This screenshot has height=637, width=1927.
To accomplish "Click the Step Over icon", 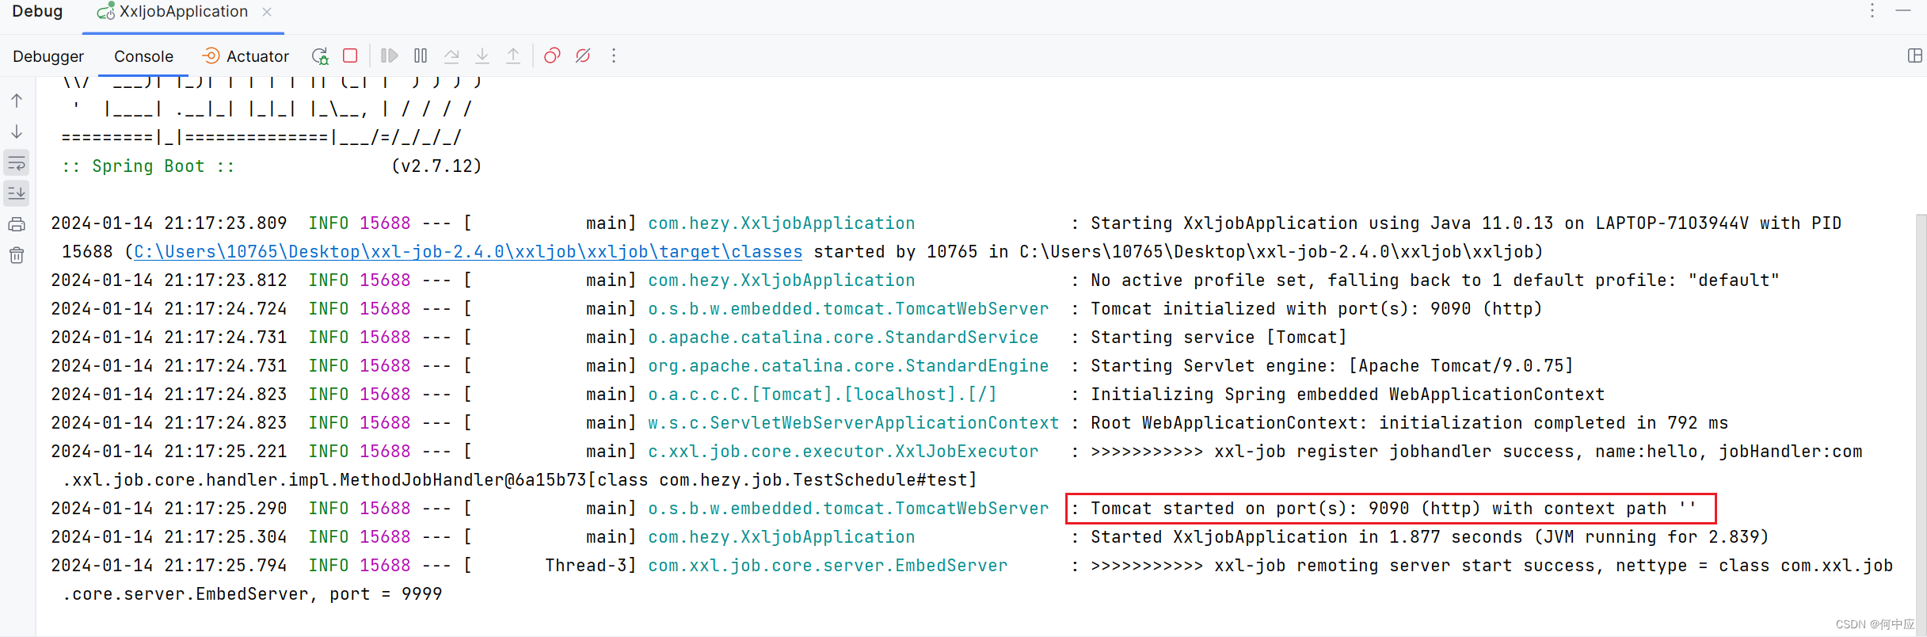I will tap(451, 55).
